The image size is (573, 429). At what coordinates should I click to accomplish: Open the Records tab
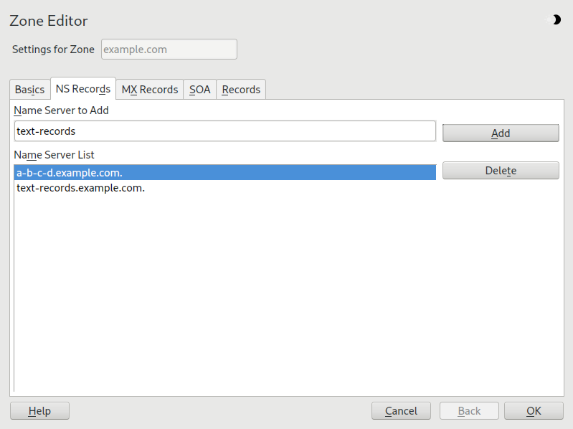pos(241,90)
